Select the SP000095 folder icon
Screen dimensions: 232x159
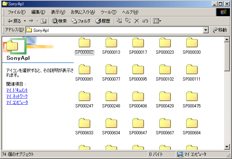pyautogui.click(x=138, y=69)
